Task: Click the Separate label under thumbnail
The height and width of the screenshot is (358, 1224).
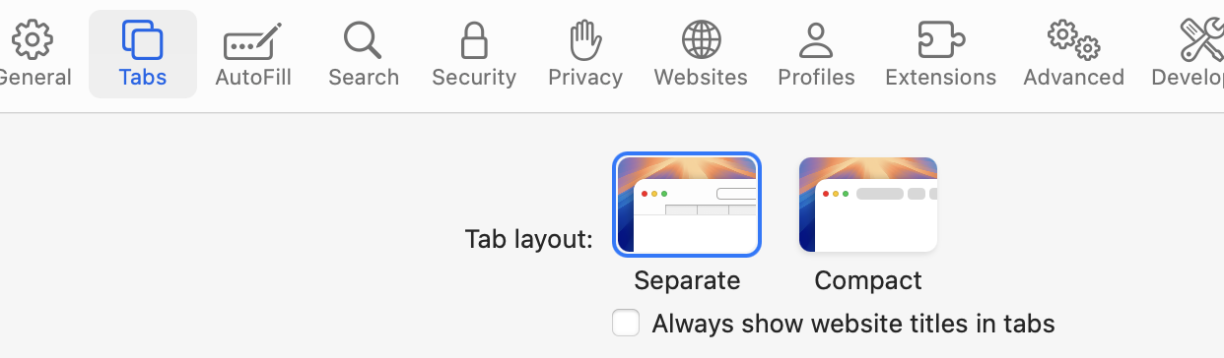Action: click(687, 280)
